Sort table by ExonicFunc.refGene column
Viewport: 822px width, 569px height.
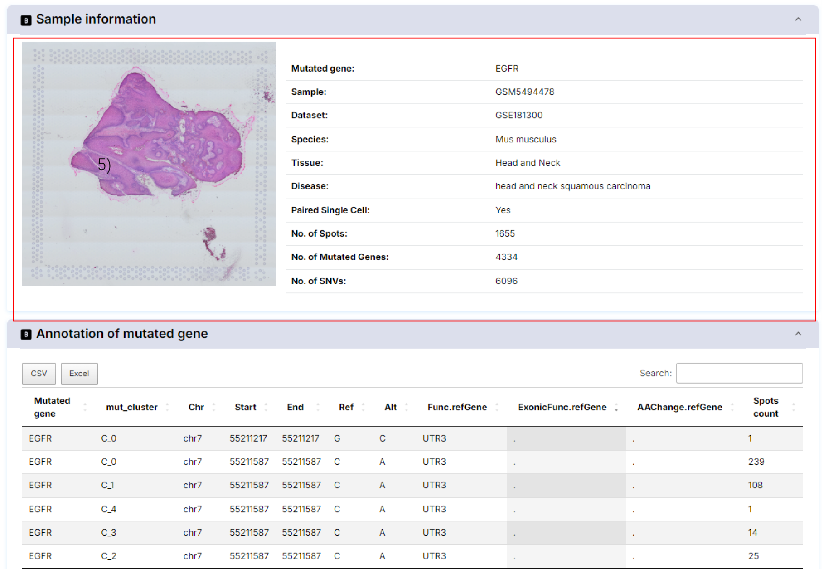click(x=562, y=407)
